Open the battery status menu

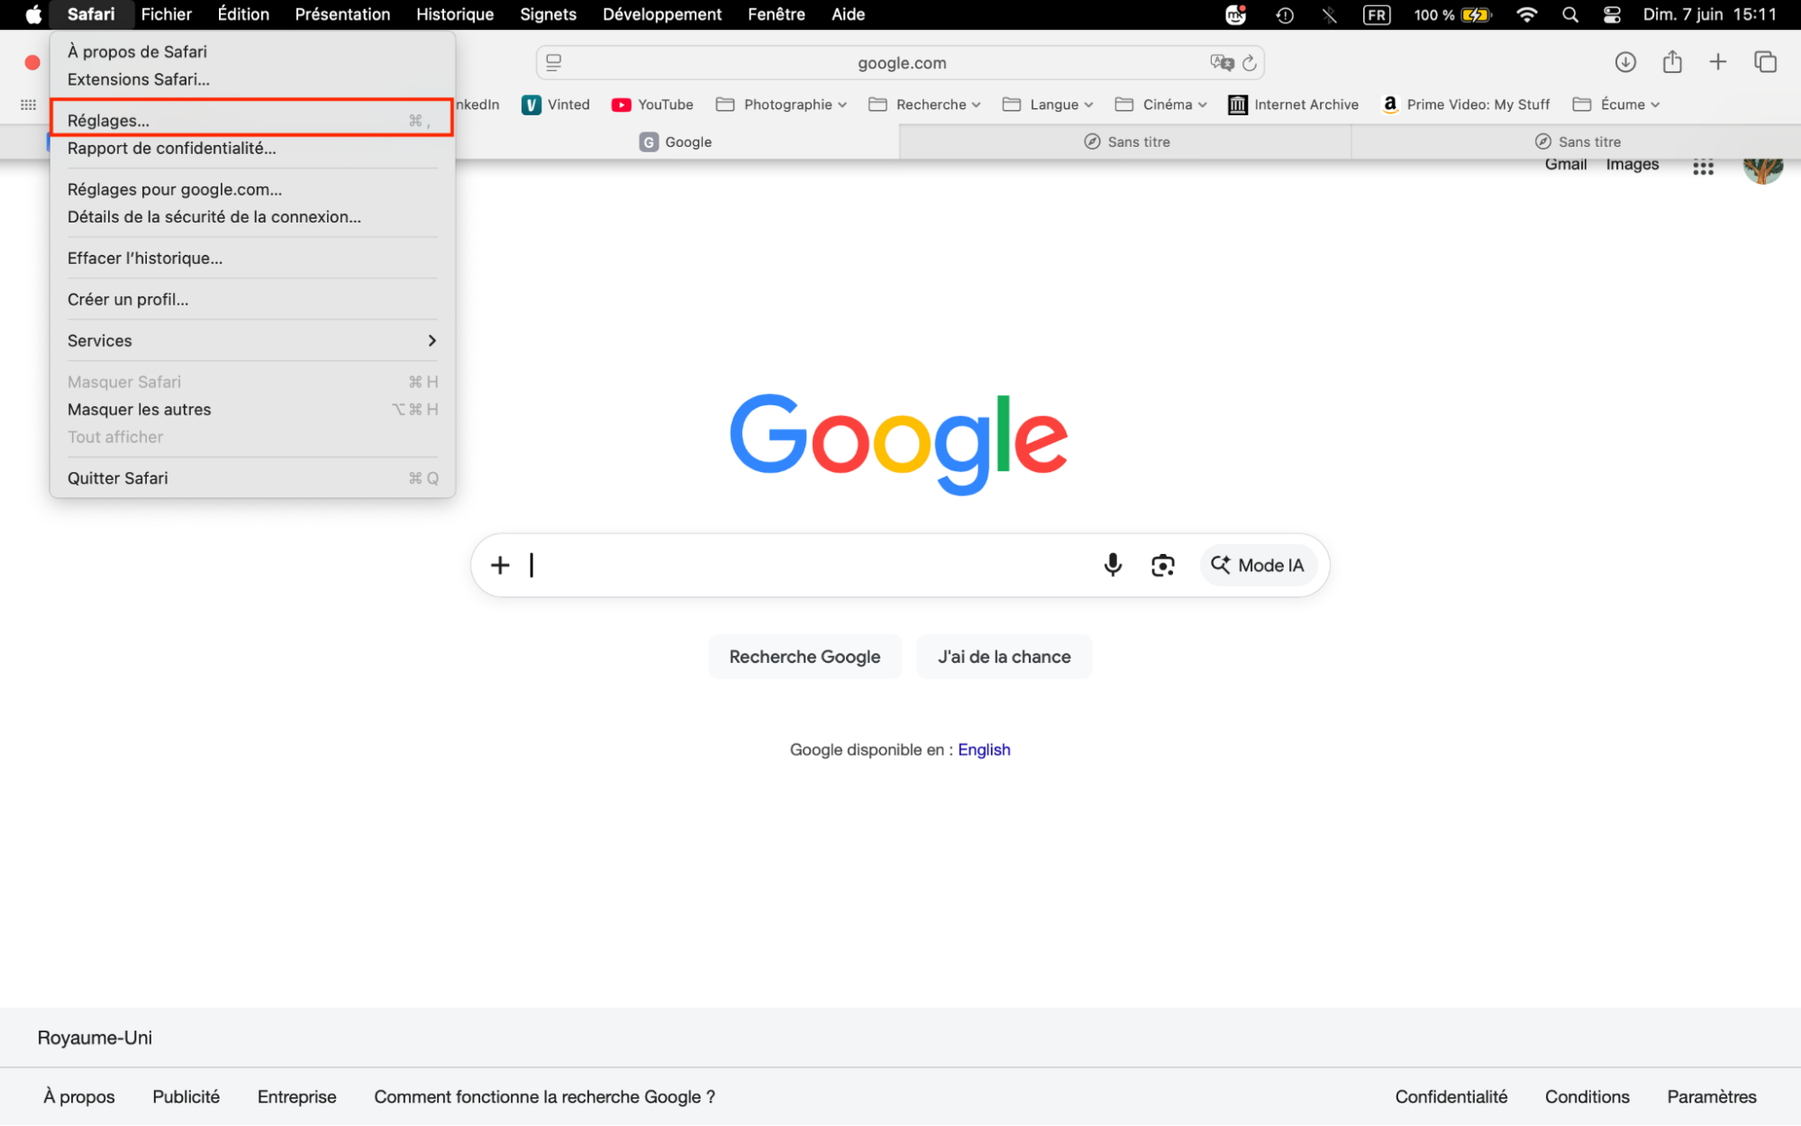[x=1452, y=14]
